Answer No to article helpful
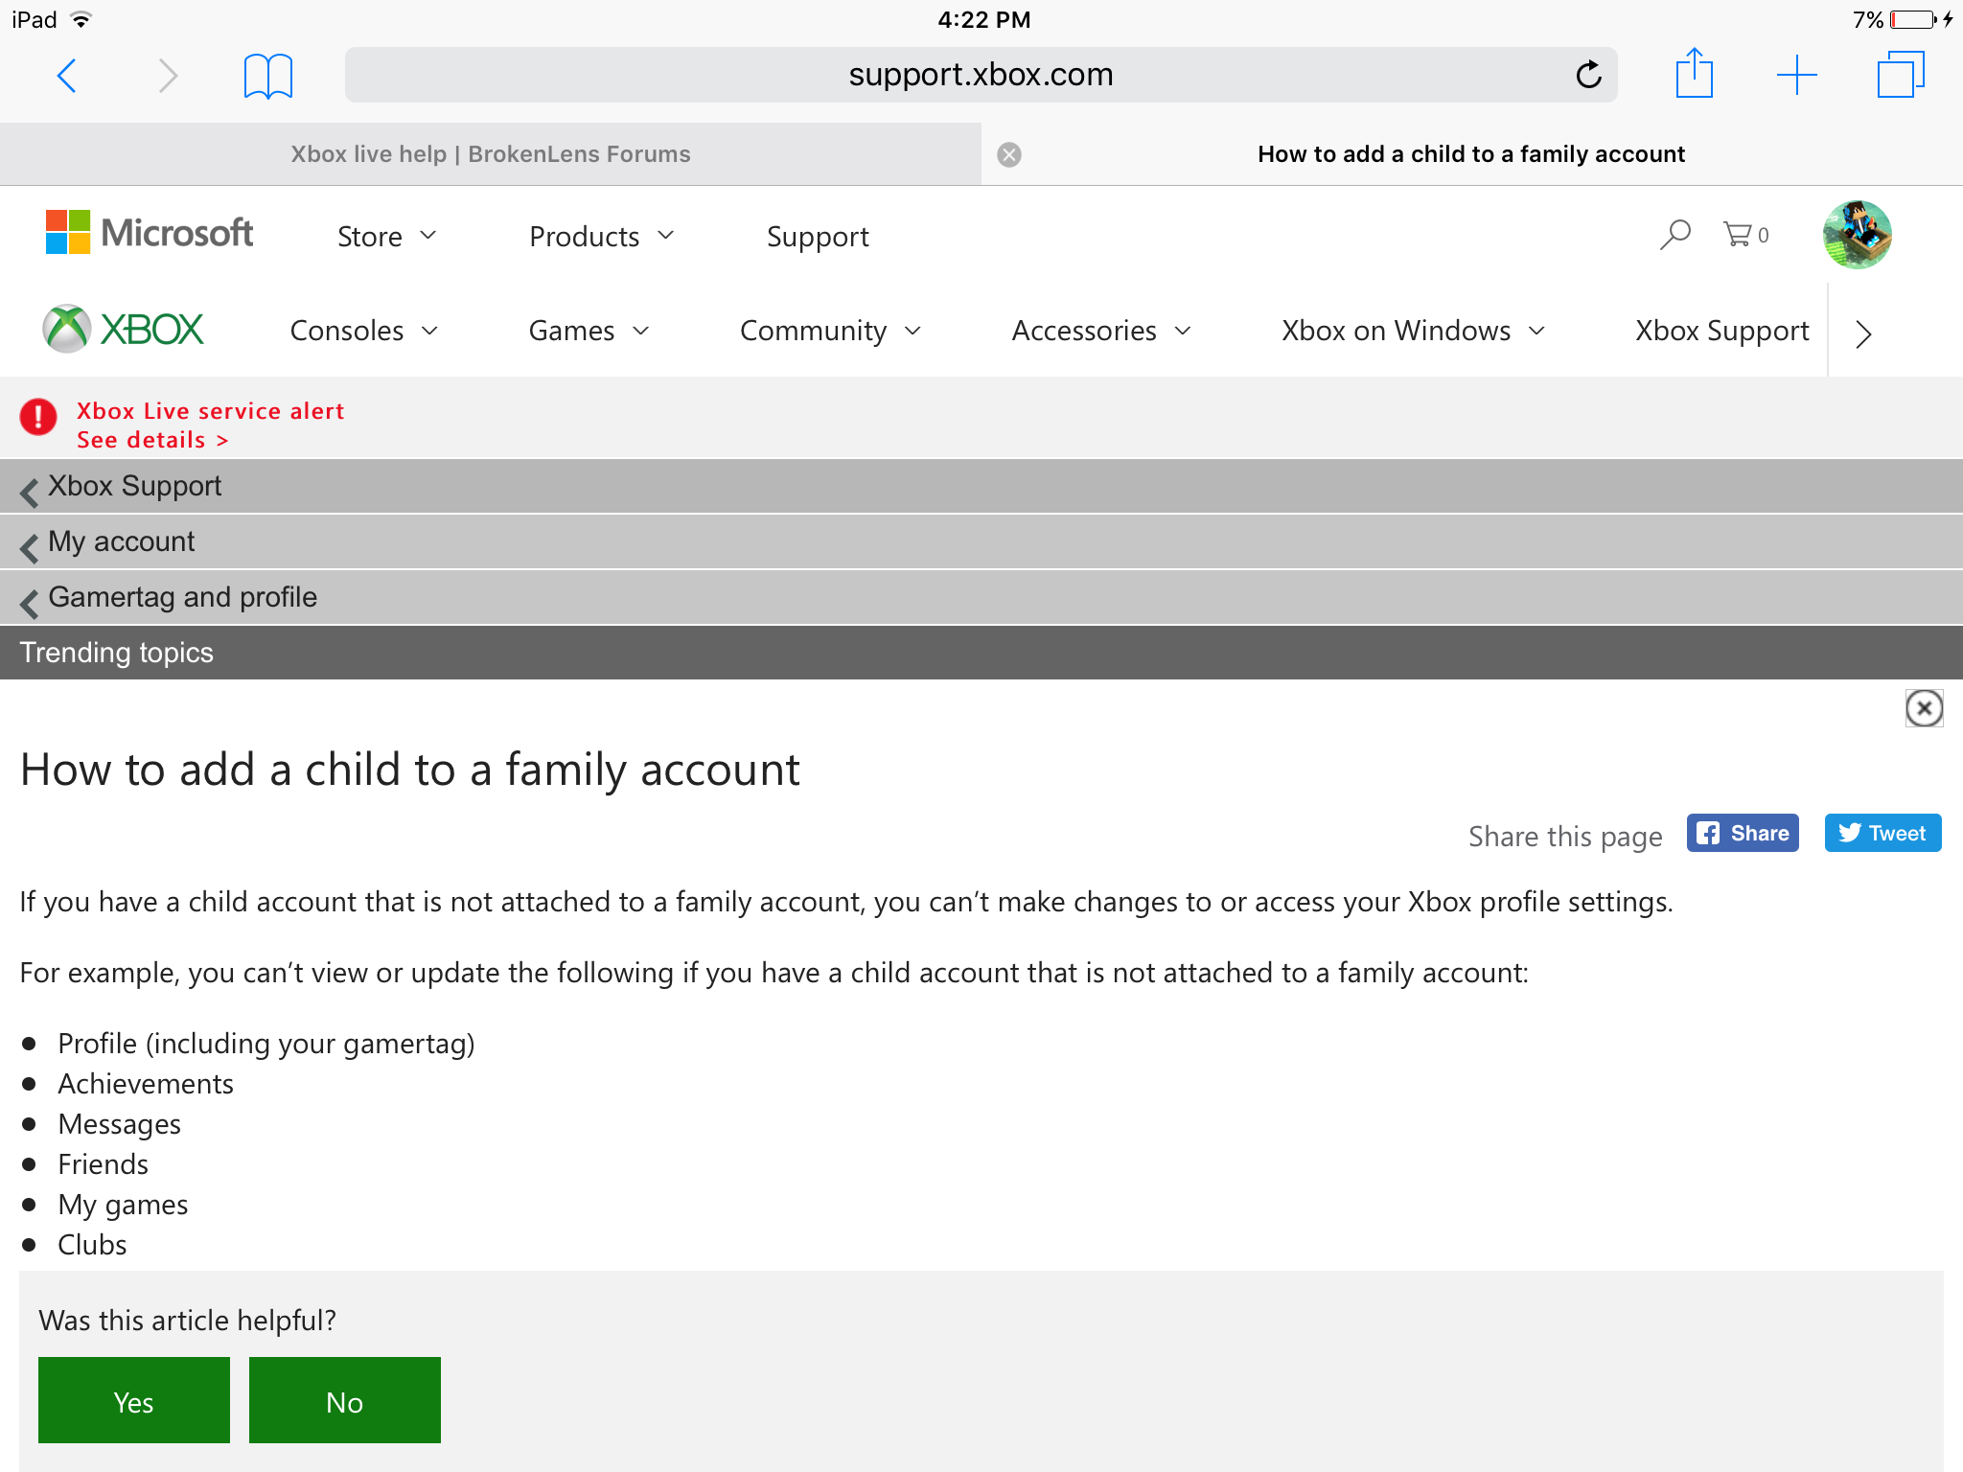 (x=345, y=1400)
